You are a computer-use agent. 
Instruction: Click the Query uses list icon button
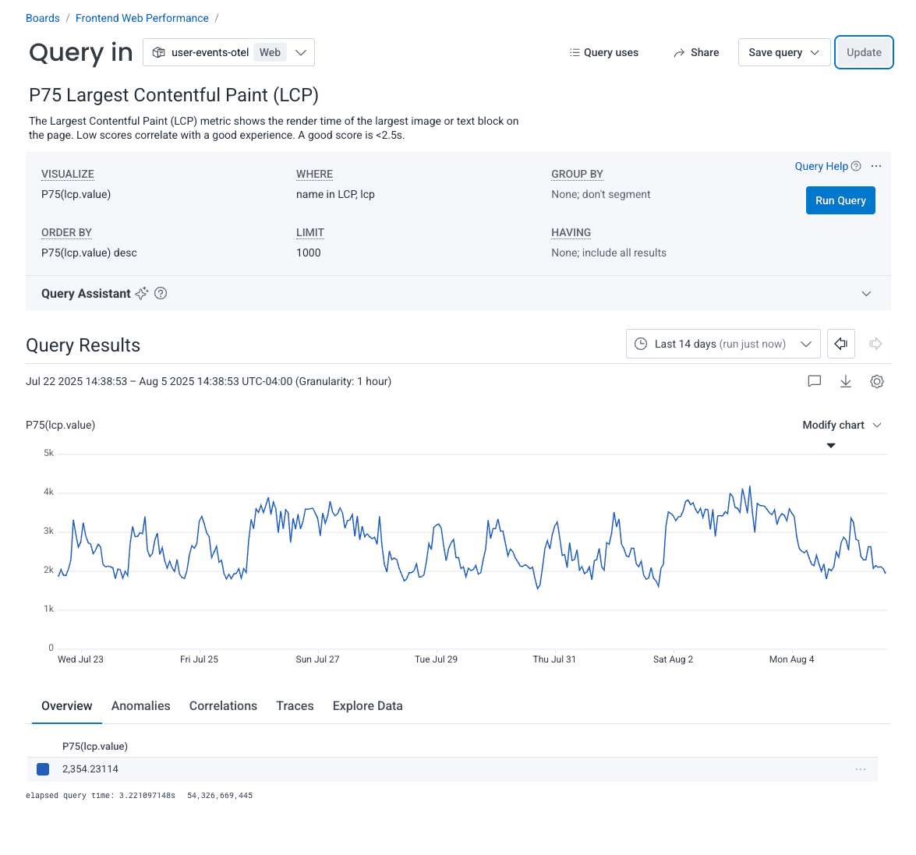coord(604,52)
